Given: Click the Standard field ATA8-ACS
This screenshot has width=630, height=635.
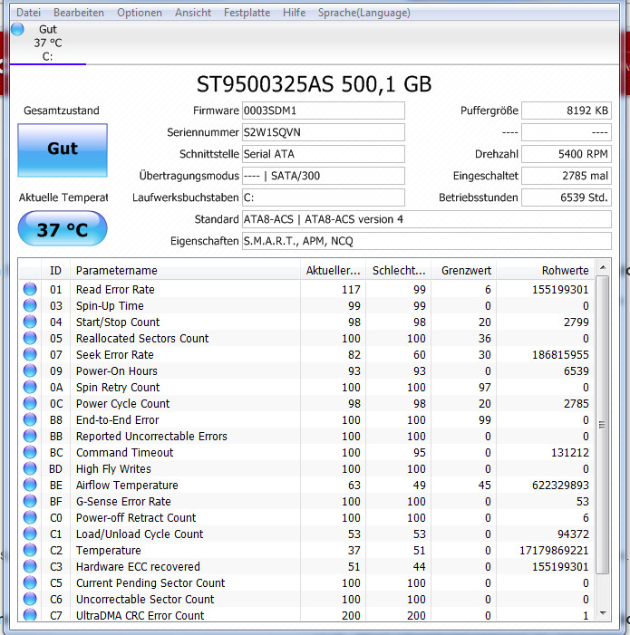Looking at the screenshot, I should (x=427, y=219).
